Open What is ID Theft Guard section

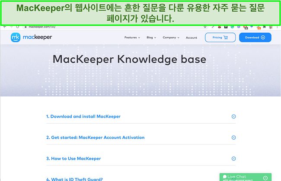click(x=74, y=179)
